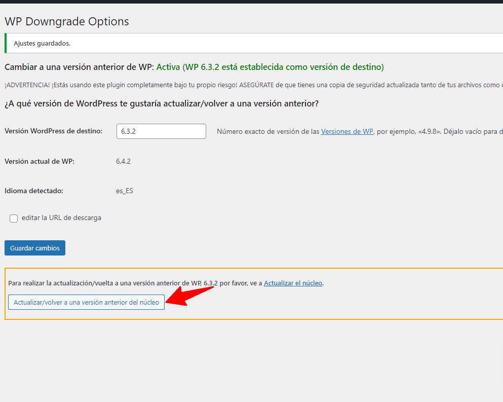Enable the editar la URL de descarga checkbox
503x402 pixels.
14,218
